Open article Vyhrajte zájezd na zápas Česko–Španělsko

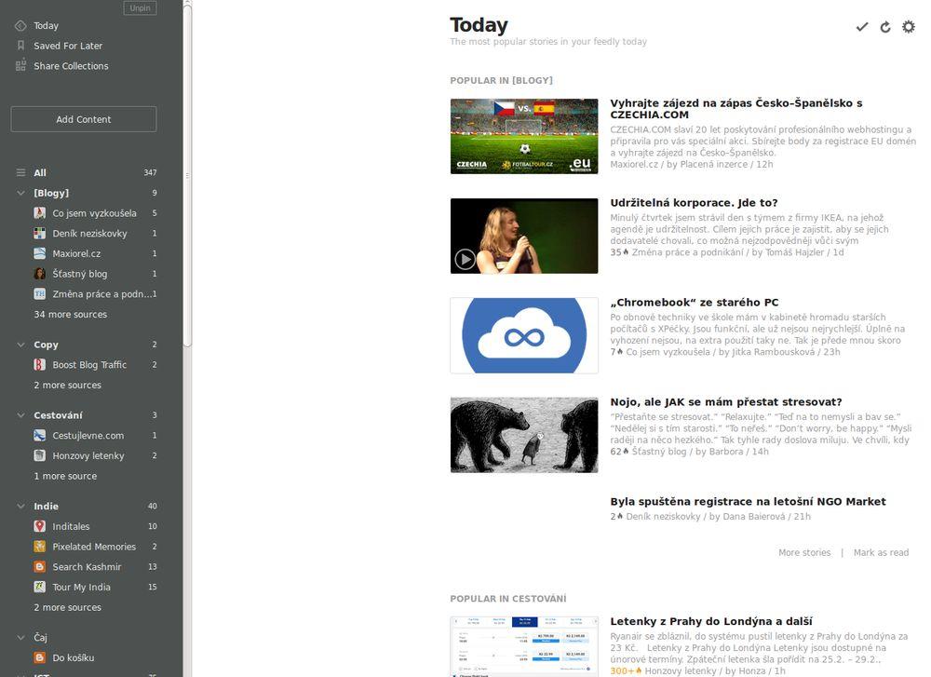point(736,109)
